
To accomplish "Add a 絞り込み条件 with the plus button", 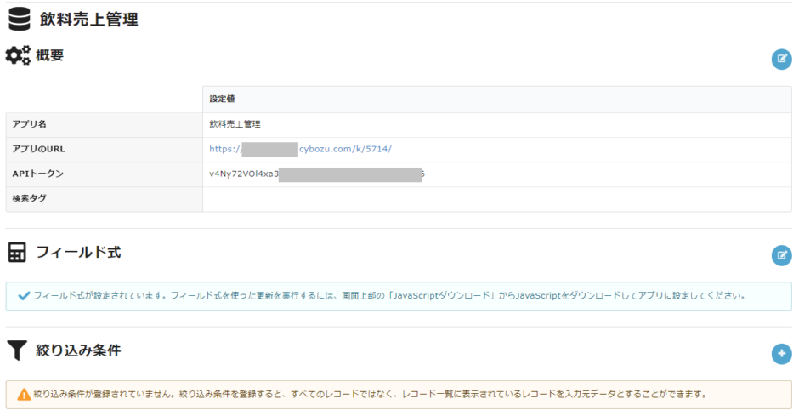I will (780, 354).
